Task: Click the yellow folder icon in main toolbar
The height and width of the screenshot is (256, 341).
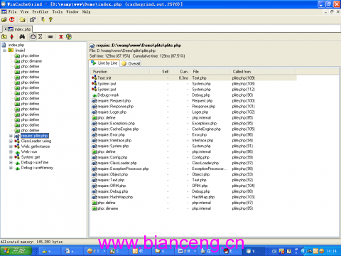Action: pyautogui.click(x=23, y=20)
